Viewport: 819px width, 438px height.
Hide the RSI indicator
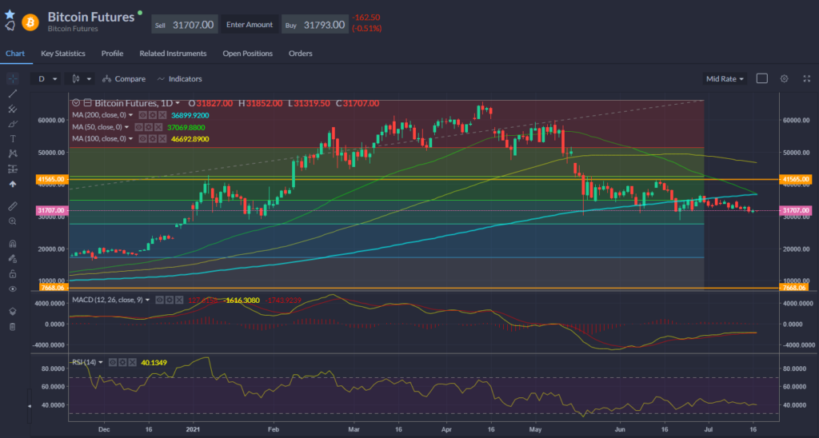[x=113, y=362]
